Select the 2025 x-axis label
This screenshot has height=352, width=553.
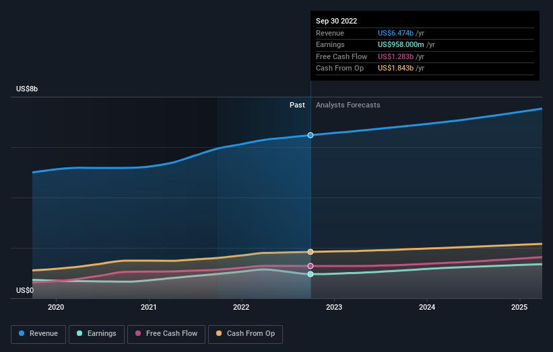pos(519,307)
